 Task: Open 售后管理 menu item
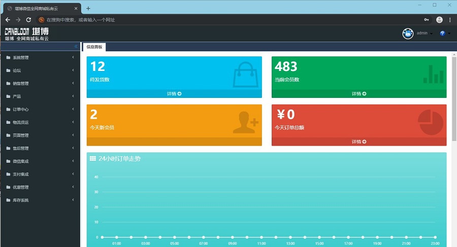40,148
